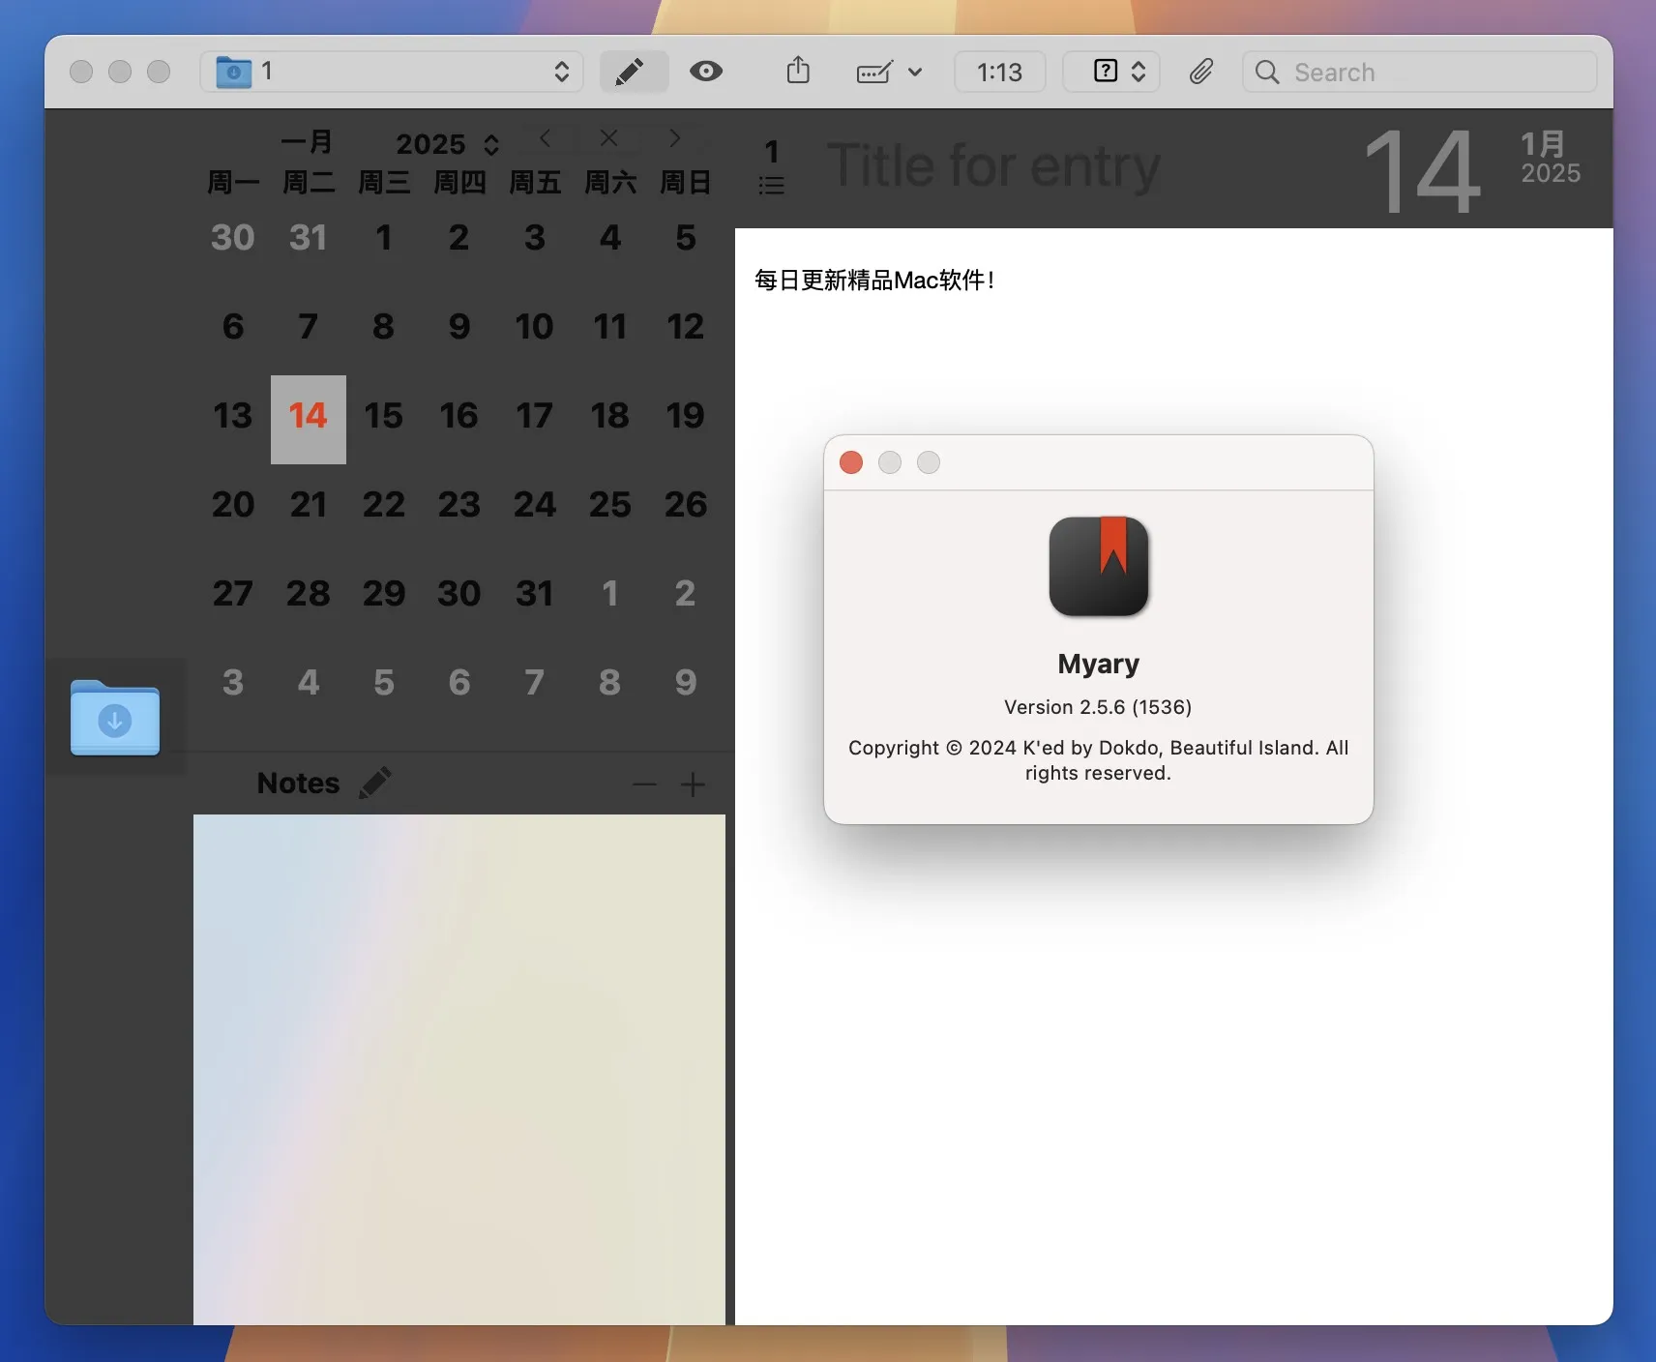1656x1362 pixels.
Task: Go to previous month arrow
Action: (x=546, y=138)
